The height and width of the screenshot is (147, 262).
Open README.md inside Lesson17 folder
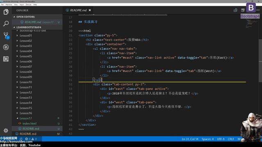37,129
